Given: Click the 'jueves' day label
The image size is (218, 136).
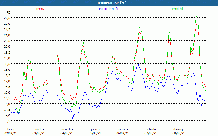Looking at the screenshot, I should coord(95,129).
